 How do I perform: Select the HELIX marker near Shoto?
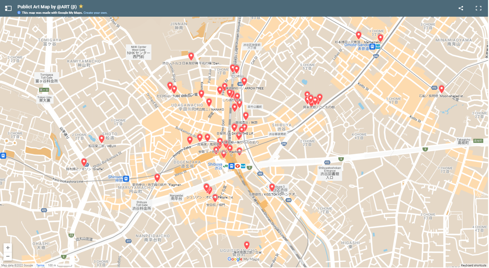102,138
